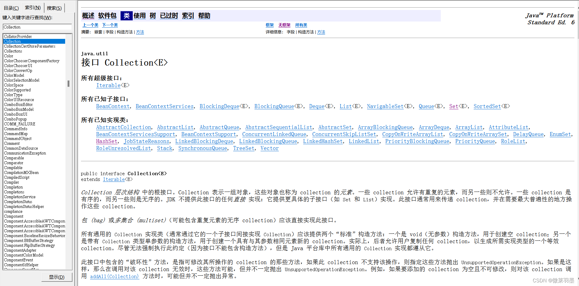This screenshot has height=286, width=579.
Task: Select CollatorProvider in the index list
Action: pyautogui.click(x=18, y=36)
